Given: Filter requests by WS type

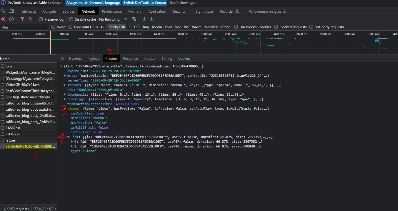Looking at the screenshot, I should click(x=186, y=27).
